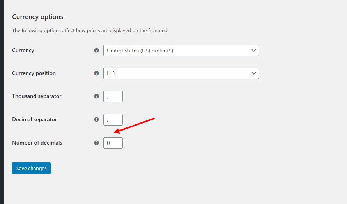Click into the Decimal separator input box
The height and width of the screenshot is (204, 347).
click(x=113, y=120)
